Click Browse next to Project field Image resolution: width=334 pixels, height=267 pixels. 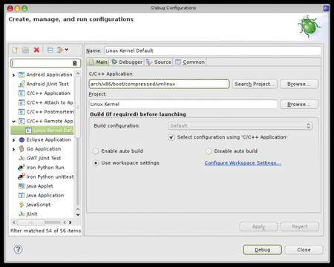click(x=299, y=105)
